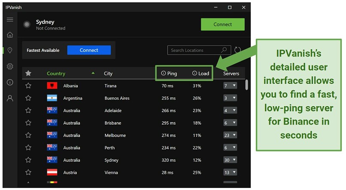Expand the Tirana servers dropdown showing 7
This screenshot has width=346, height=190.
(230, 86)
